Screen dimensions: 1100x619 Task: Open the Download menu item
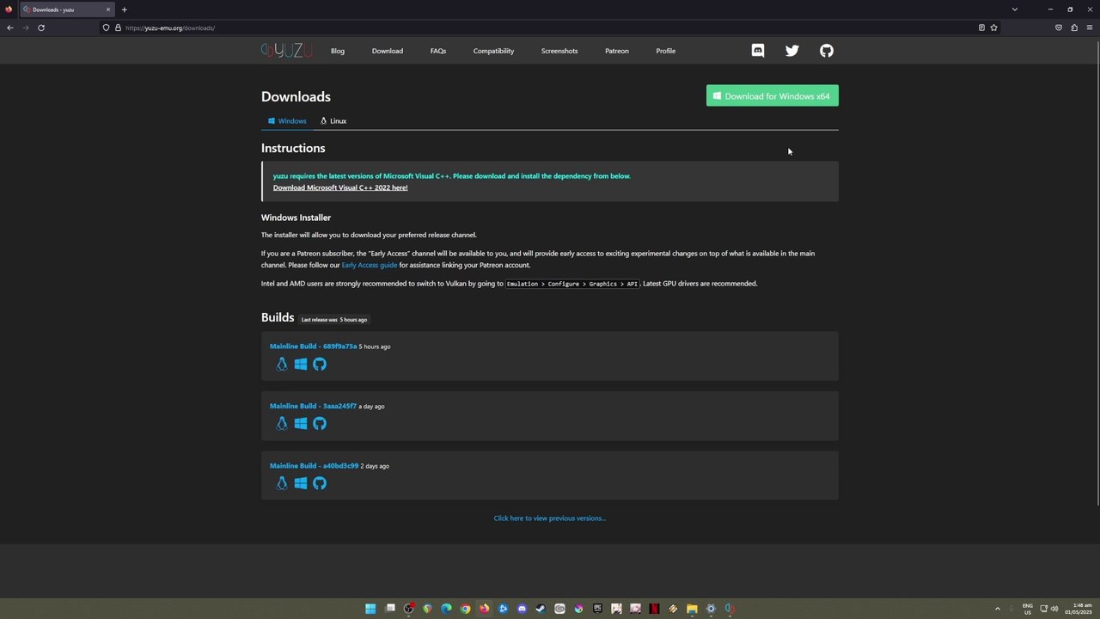coord(388,51)
